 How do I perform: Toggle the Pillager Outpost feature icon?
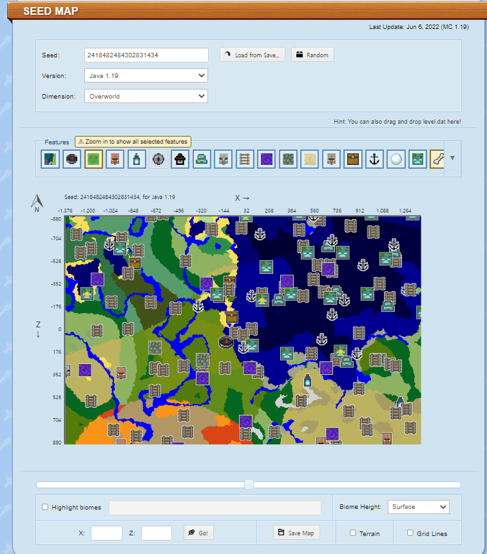pyautogui.click(x=223, y=159)
